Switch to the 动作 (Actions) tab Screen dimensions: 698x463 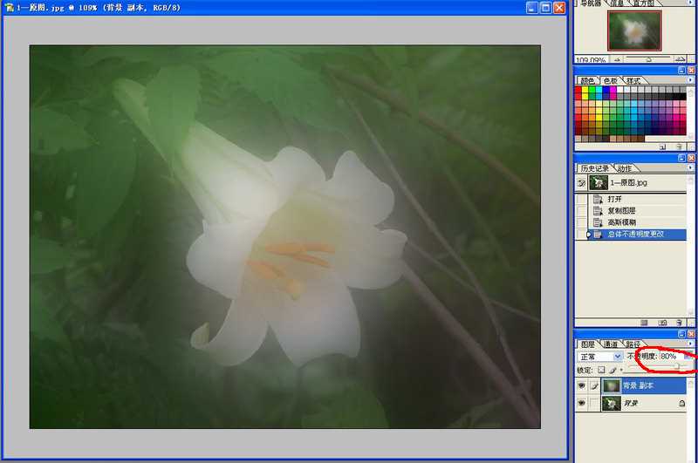625,168
